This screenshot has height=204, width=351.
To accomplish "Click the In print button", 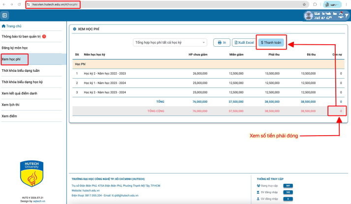I will coord(222,42).
